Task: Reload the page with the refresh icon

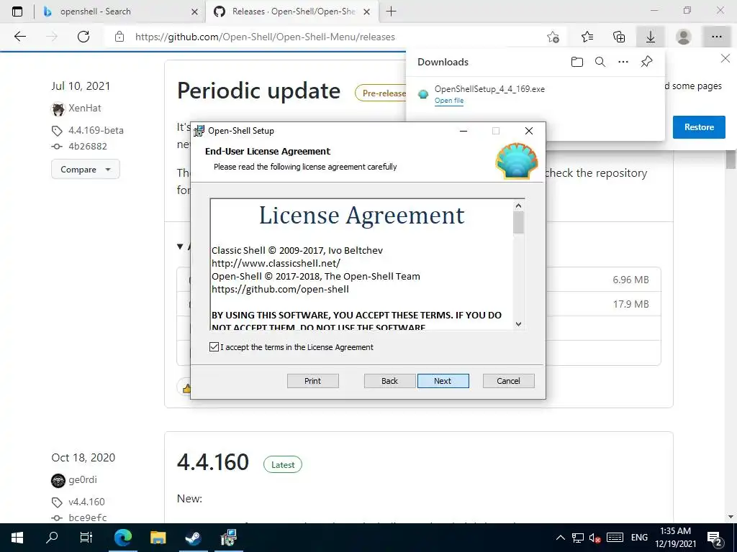Action: pyautogui.click(x=83, y=37)
